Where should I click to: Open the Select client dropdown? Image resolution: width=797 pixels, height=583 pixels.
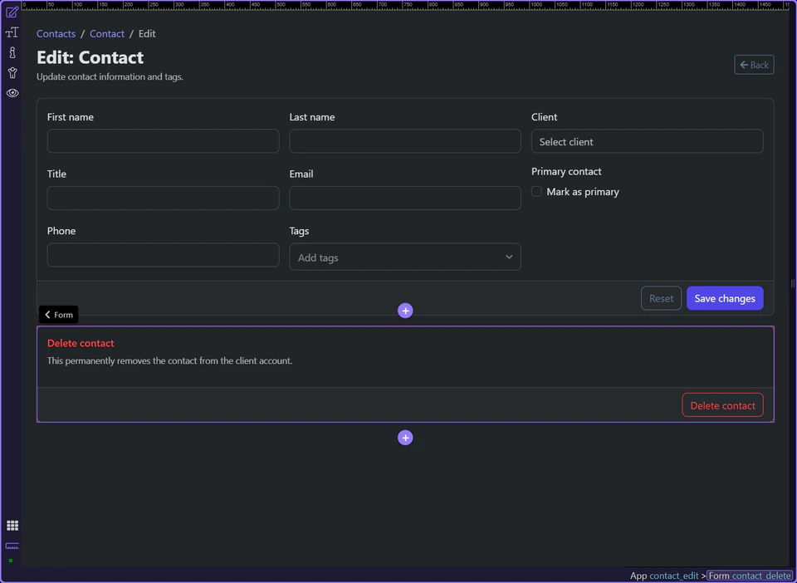647,141
